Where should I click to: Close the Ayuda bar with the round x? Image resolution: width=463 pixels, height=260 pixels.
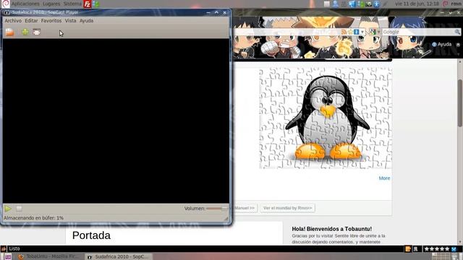point(458,45)
